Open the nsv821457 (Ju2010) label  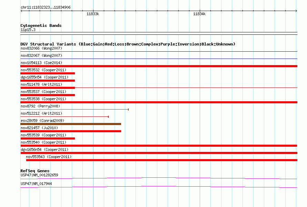tap(39, 128)
